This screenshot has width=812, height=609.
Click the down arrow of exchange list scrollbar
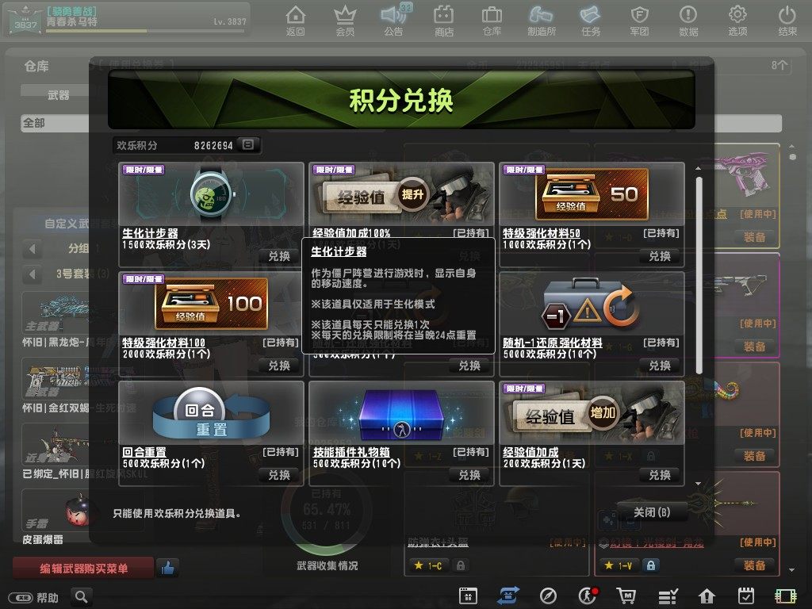[698, 484]
